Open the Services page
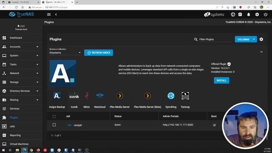Screen dimensions: 272x153 tap(21, 109)
